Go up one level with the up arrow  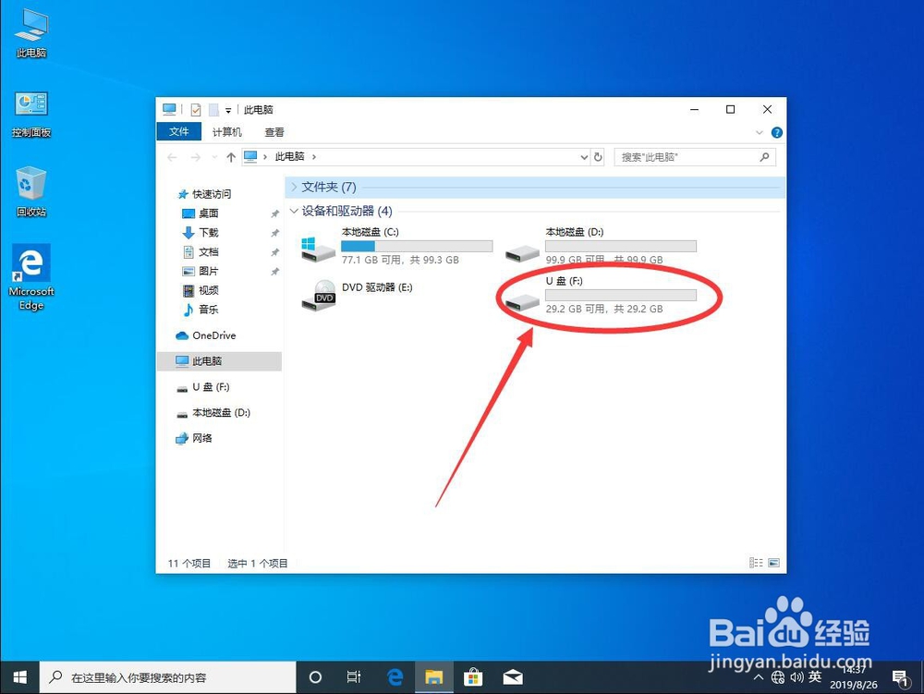point(231,157)
